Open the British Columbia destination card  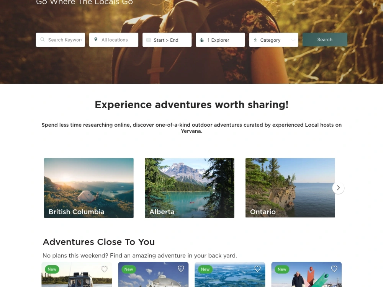[x=89, y=188]
